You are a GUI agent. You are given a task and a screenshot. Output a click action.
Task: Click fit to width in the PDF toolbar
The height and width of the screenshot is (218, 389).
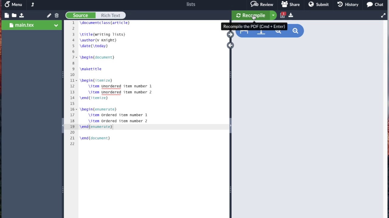click(x=244, y=31)
